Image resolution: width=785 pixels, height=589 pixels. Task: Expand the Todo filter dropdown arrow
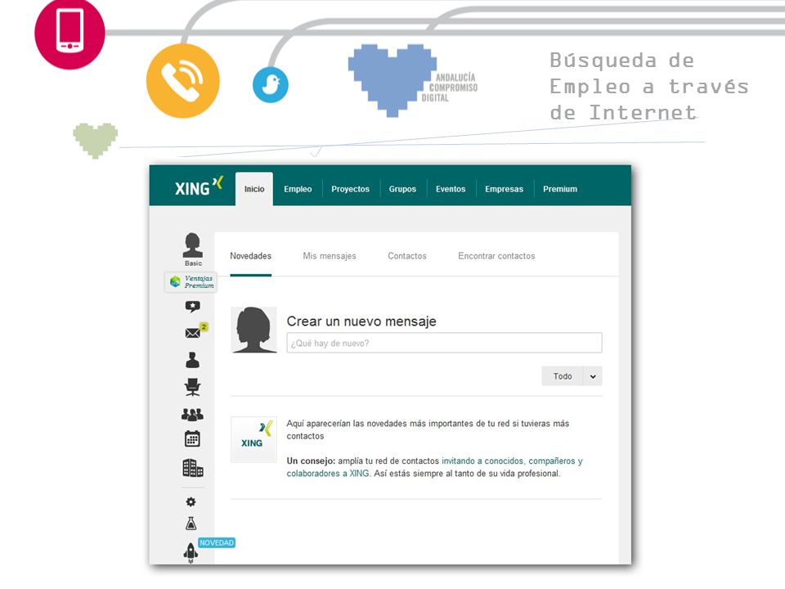pyautogui.click(x=593, y=376)
